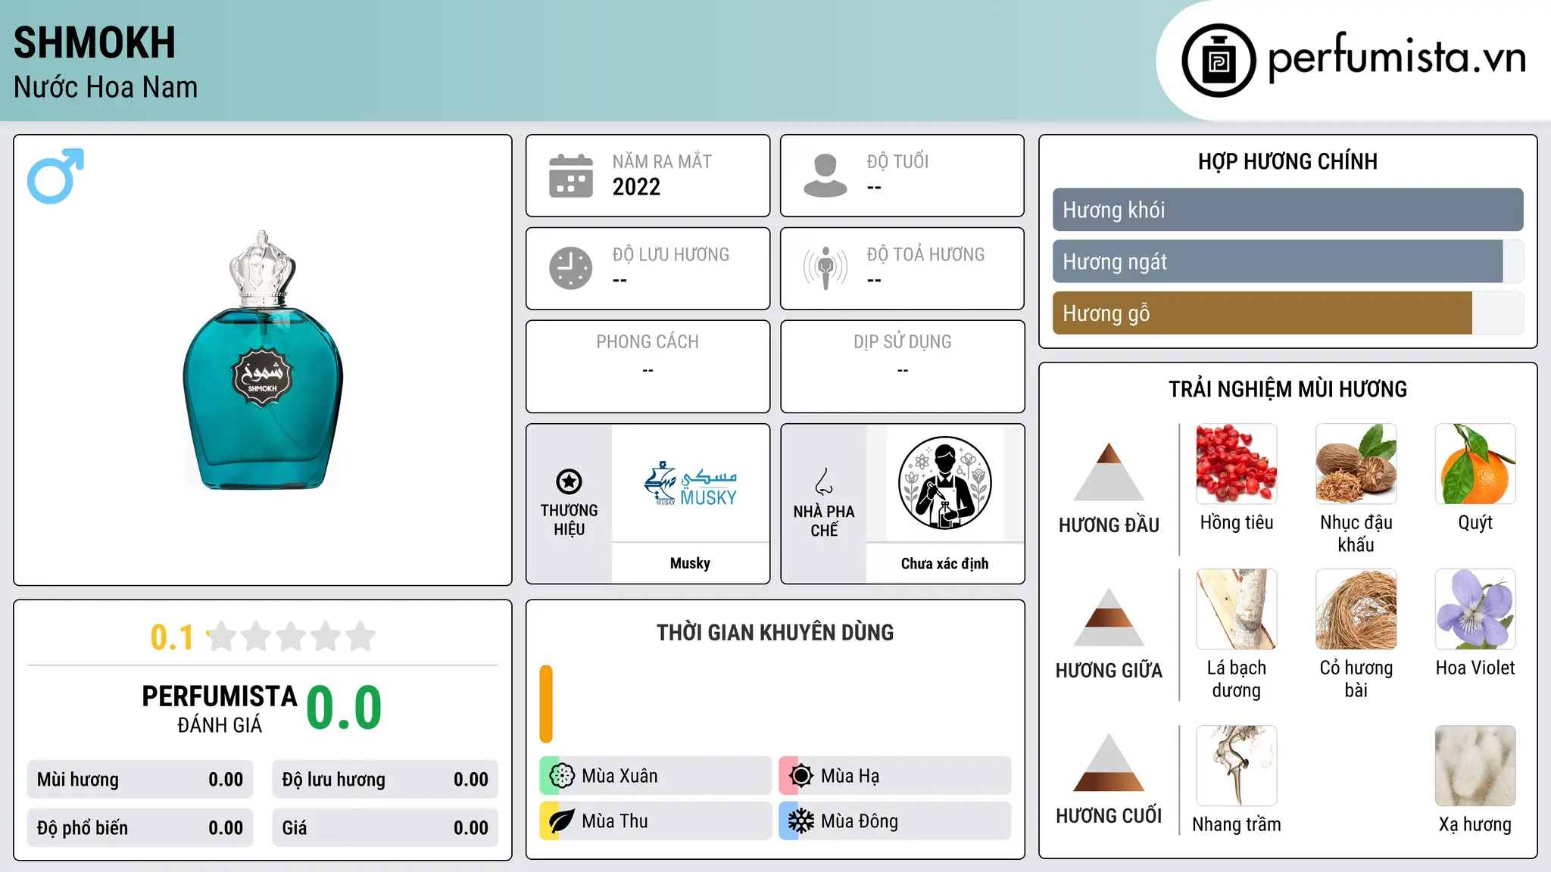Click the Perfumista đánh giá label
Viewport: 1551px width, 872px height.
click(220, 709)
